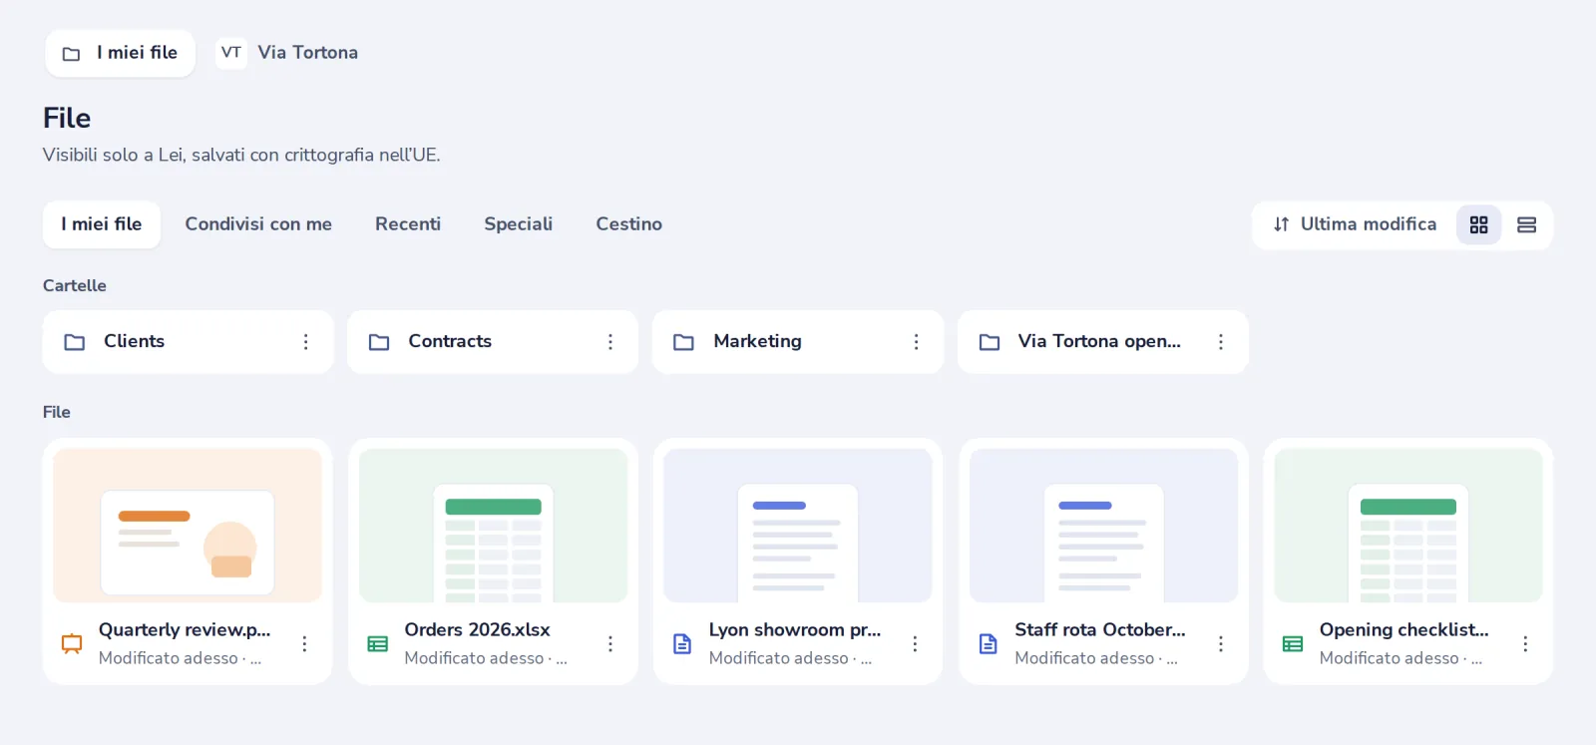Click the folder icon of Contracts
This screenshot has height=745, width=1596.
click(379, 342)
